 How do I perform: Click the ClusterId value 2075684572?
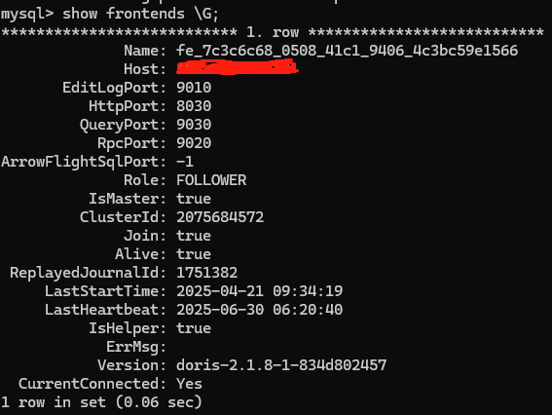click(x=220, y=217)
